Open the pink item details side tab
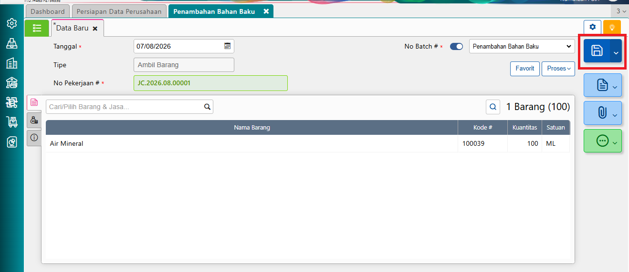 click(34, 102)
